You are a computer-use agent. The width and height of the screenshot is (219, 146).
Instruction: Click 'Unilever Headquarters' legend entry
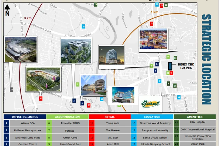(28, 130)
